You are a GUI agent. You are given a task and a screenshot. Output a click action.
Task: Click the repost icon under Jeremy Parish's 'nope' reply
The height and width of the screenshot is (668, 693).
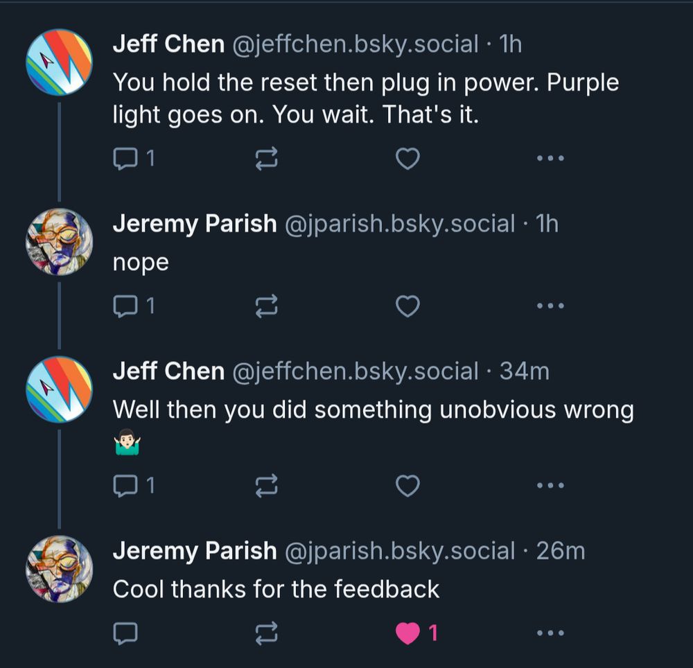click(x=267, y=306)
